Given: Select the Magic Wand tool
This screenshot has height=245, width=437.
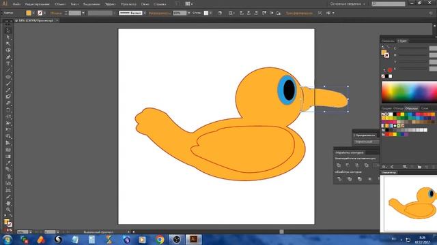Looking at the screenshot, I should 8,44.
